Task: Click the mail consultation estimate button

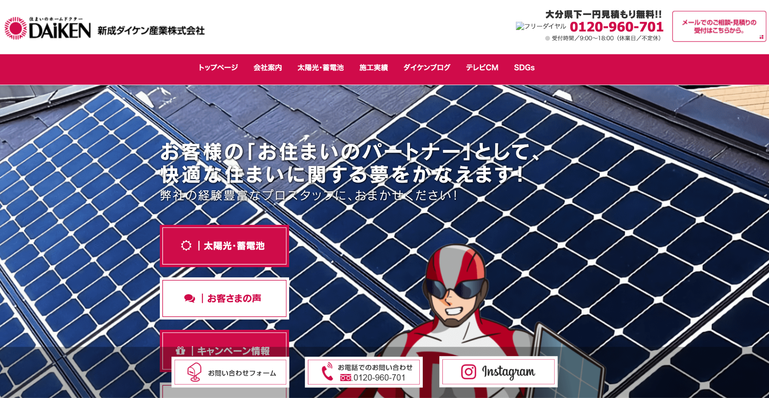Action: tap(719, 26)
